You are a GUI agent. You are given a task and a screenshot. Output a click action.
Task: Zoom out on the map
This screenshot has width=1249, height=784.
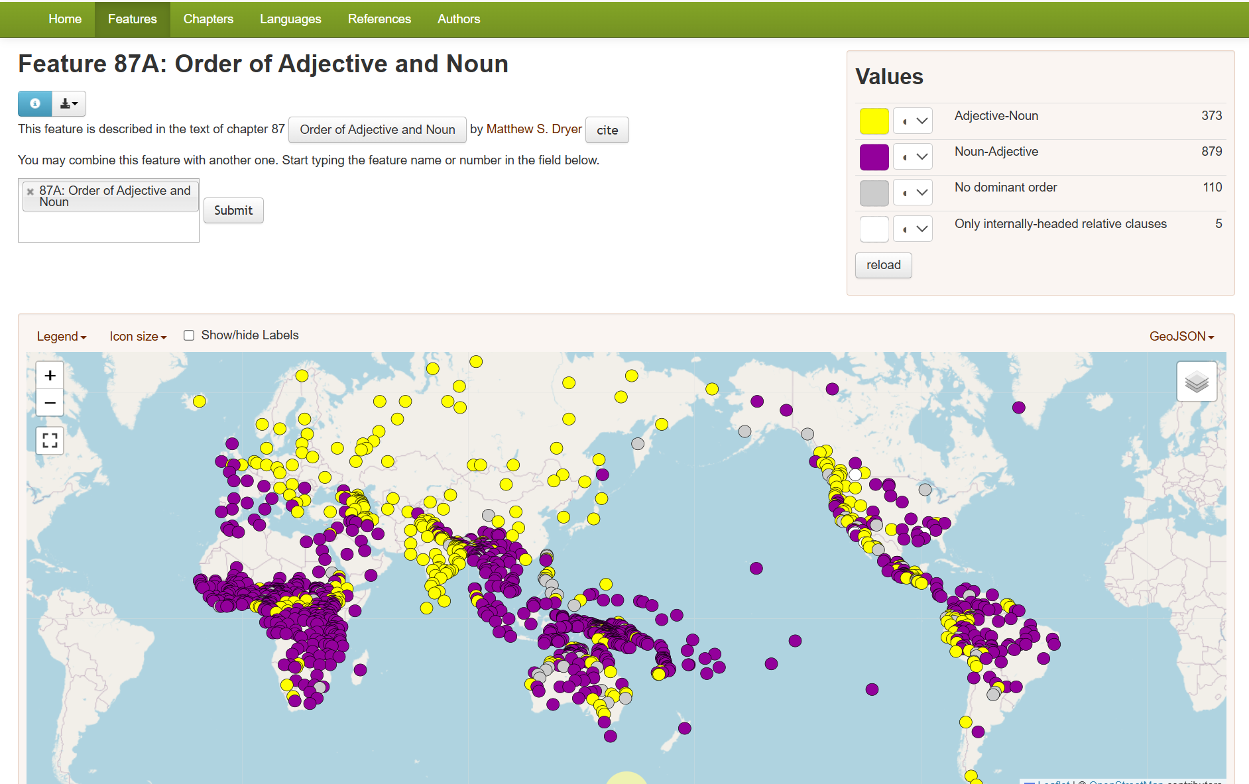pyautogui.click(x=50, y=403)
